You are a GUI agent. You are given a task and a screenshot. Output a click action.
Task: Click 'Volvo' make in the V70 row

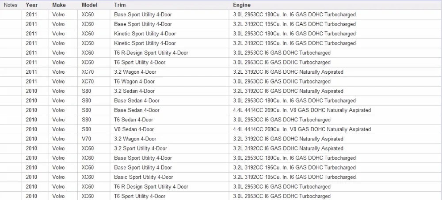click(x=63, y=139)
